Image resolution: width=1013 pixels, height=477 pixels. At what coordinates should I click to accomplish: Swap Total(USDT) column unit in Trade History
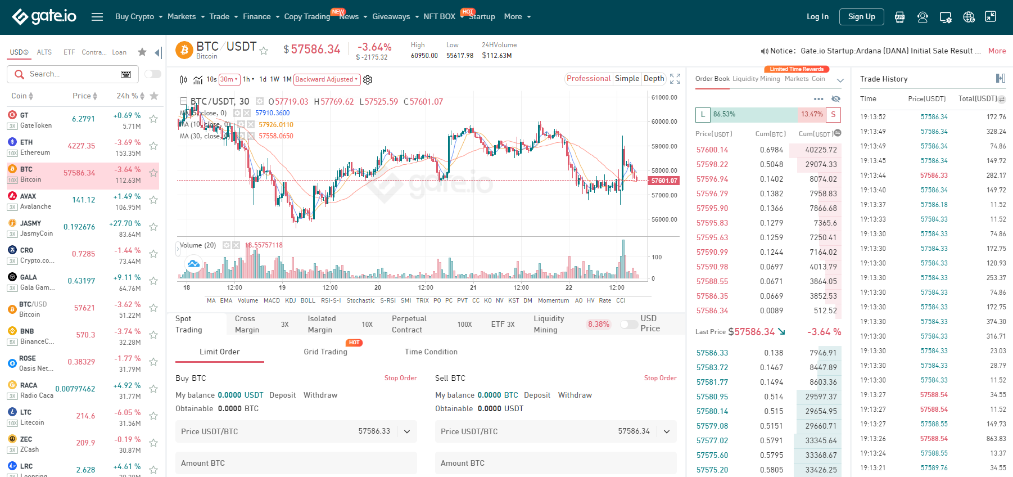(x=1002, y=99)
